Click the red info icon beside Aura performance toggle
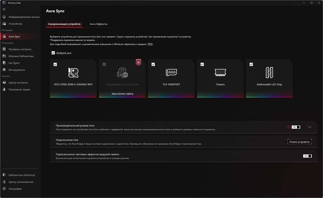The height and width of the screenshot is (198, 323). point(289,127)
